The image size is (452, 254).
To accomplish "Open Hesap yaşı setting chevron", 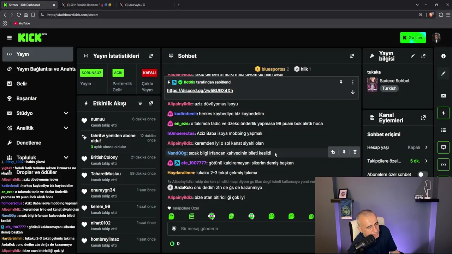I will point(426,147).
